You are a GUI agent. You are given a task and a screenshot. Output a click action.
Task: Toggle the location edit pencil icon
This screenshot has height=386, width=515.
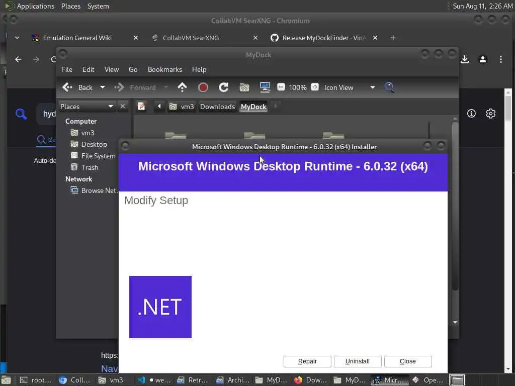tap(141, 107)
